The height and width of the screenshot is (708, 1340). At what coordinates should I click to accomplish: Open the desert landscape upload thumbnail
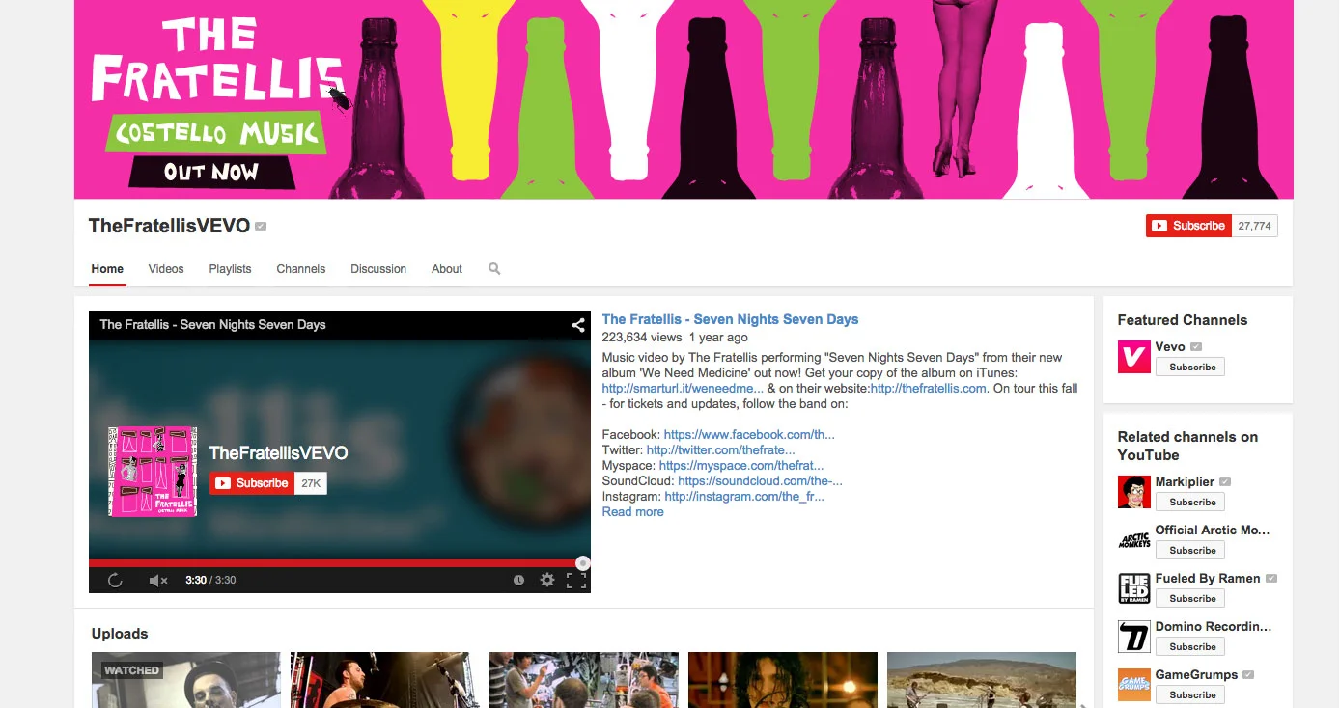coord(981,680)
